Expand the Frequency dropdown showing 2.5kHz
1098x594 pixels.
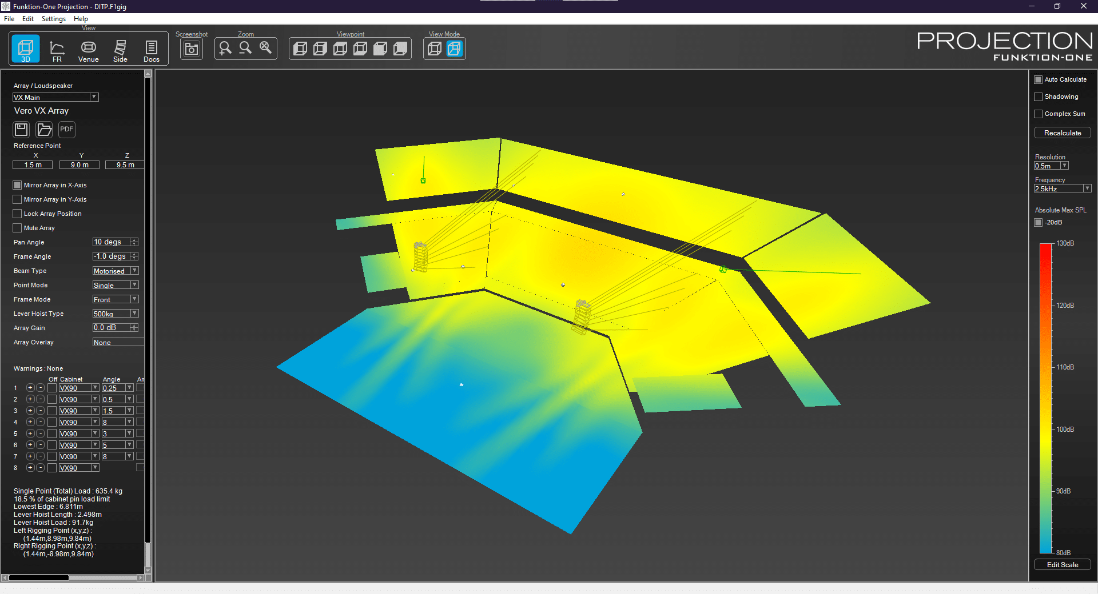click(1087, 188)
